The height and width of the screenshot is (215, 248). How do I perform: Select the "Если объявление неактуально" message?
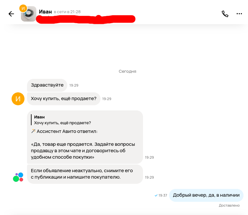pyautogui.click(x=85, y=174)
